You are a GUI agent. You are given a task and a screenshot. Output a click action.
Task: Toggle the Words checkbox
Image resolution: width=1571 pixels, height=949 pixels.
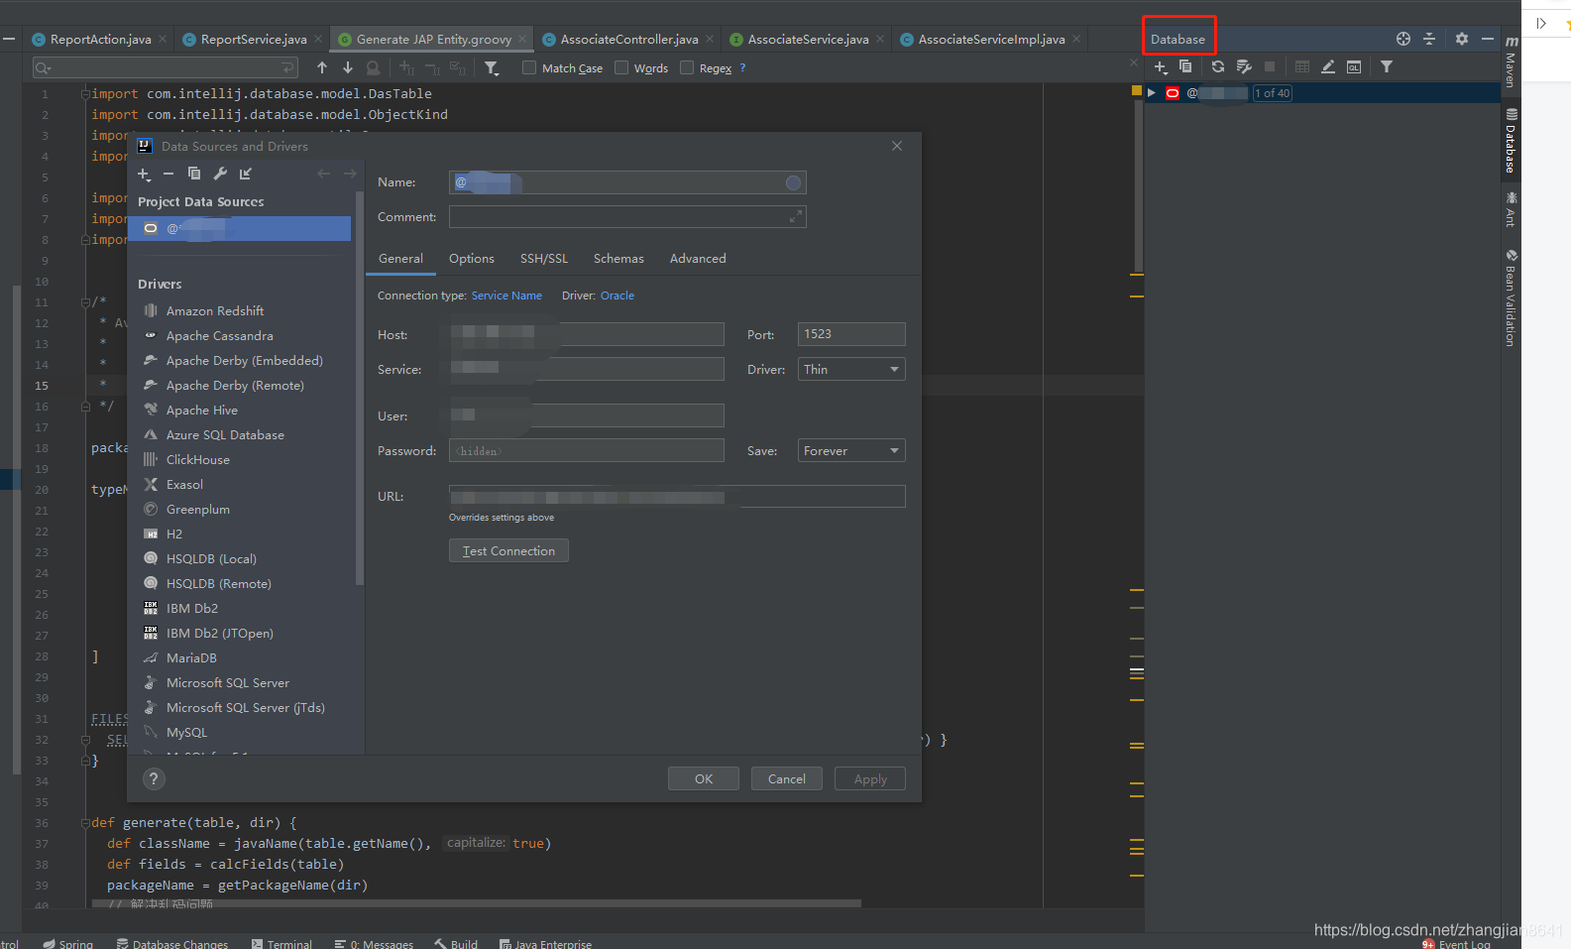(x=621, y=67)
